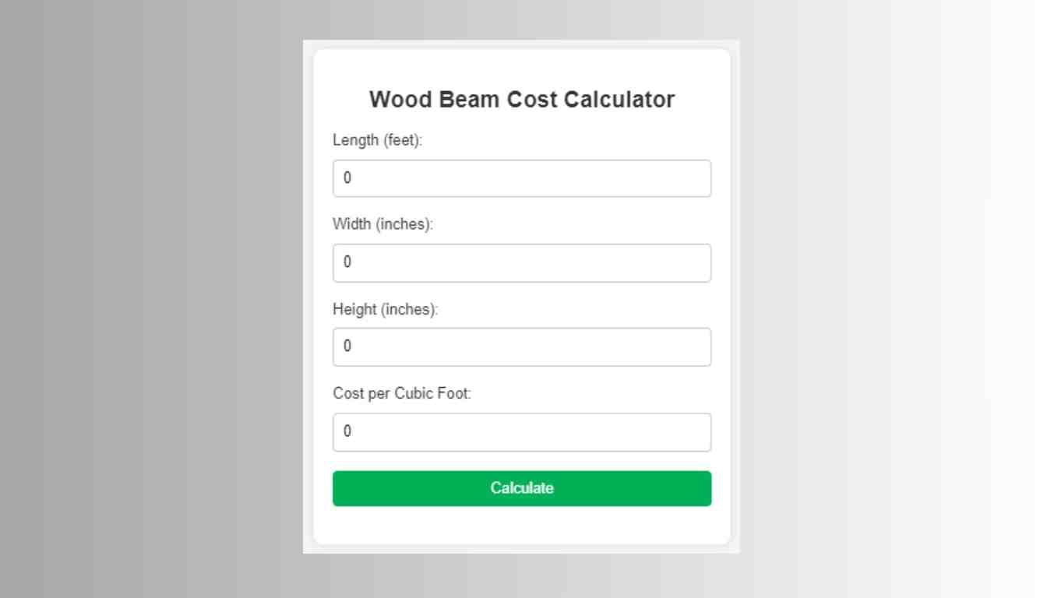Click the Wood Beam Cost Calculator title
This screenshot has height=598, width=1047.
coord(521,99)
